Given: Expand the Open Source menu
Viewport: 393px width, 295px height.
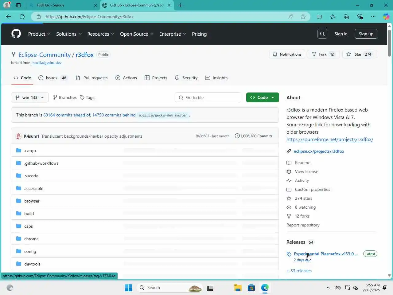Looking at the screenshot, I should click(137, 34).
